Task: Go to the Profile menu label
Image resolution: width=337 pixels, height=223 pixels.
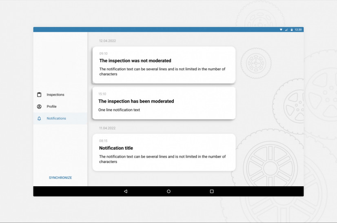Action: (x=51, y=107)
